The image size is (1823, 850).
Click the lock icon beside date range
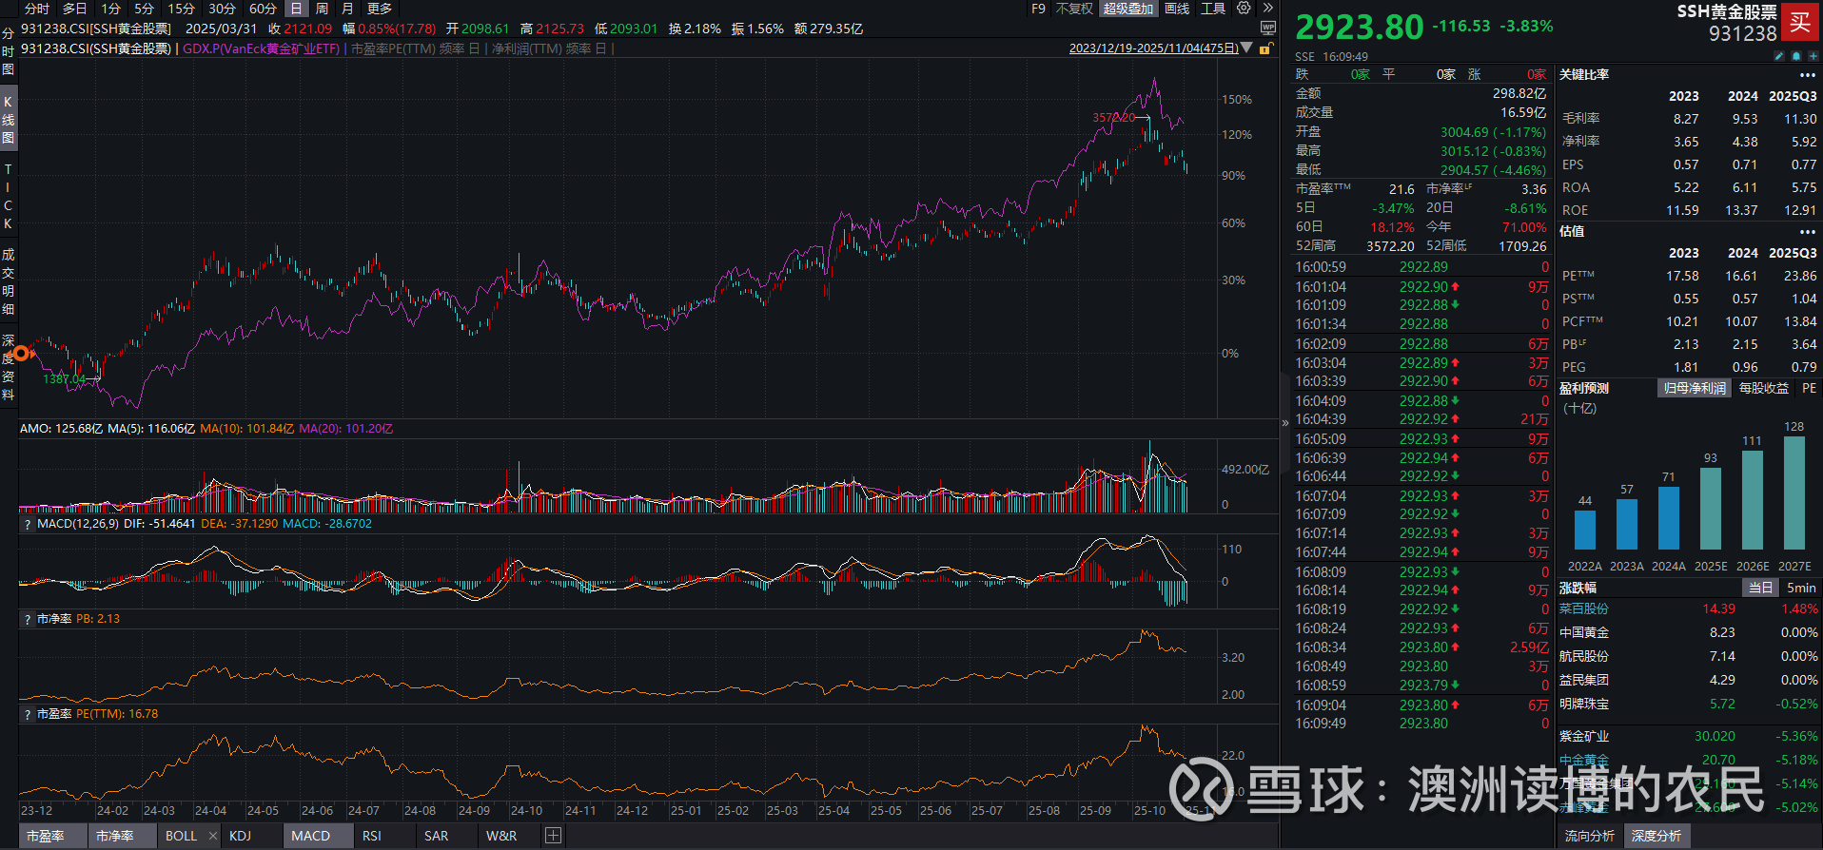click(x=1266, y=48)
